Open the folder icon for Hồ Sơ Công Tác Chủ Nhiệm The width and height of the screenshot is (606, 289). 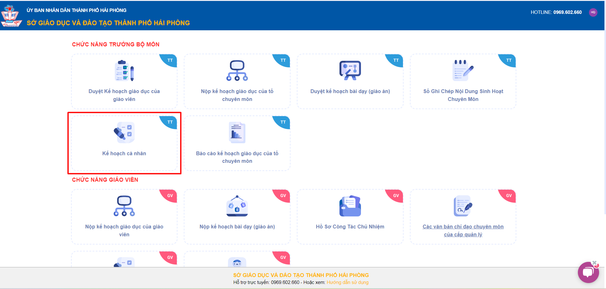pyautogui.click(x=350, y=206)
